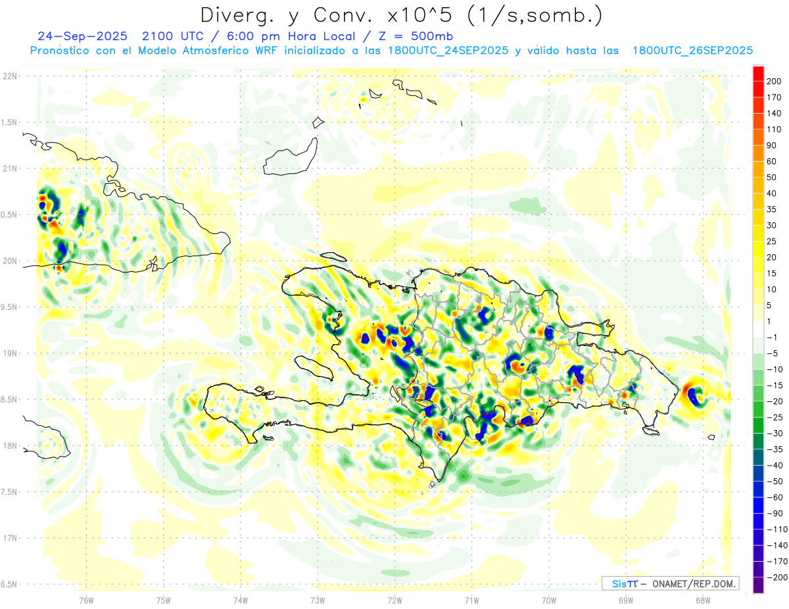The width and height of the screenshot is (789, 609).
Task: Click the '7.5N' latitude label
Action: [9, 491]
